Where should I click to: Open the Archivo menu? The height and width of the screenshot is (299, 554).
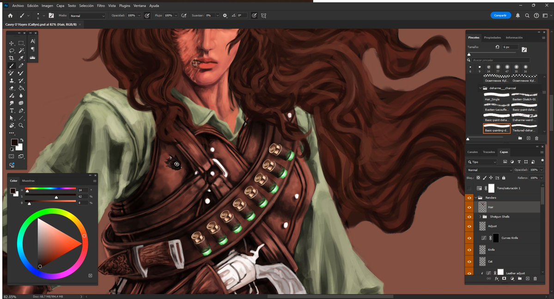point(18,6)
